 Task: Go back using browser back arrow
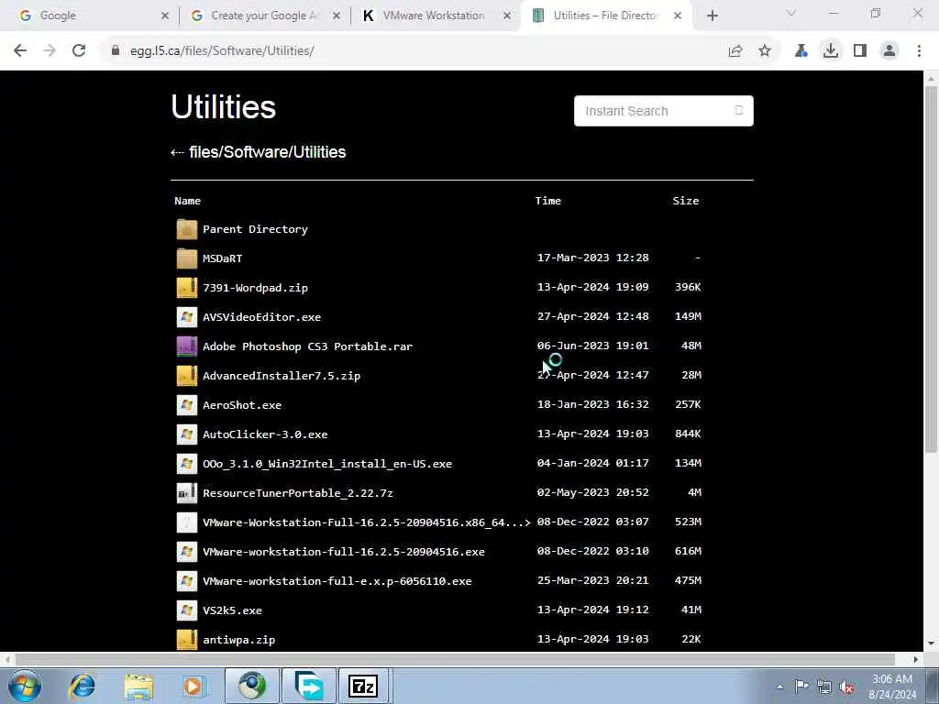pos(20,51)
